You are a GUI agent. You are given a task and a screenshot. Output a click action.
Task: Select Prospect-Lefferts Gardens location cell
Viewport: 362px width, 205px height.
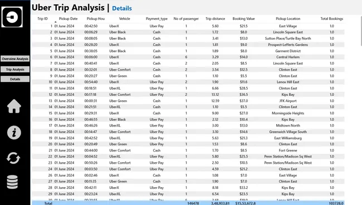(x=288, y=45)
